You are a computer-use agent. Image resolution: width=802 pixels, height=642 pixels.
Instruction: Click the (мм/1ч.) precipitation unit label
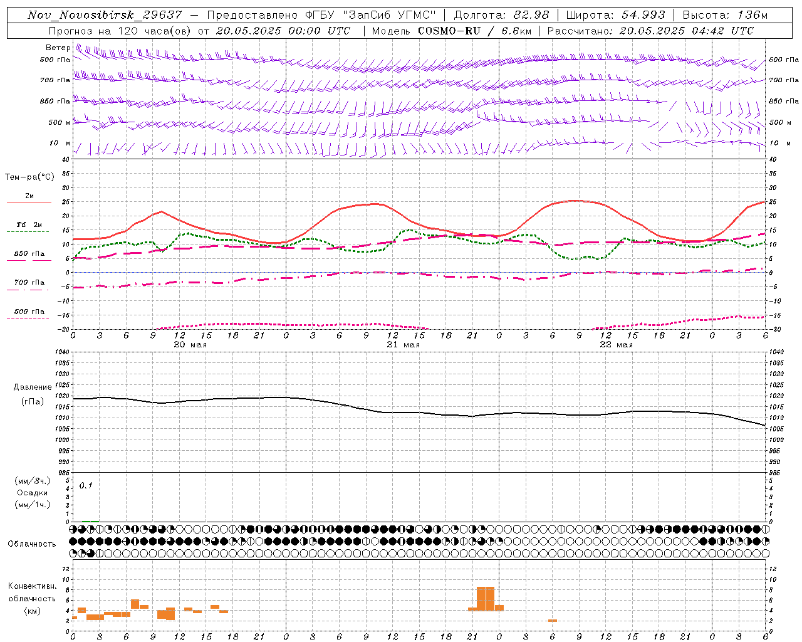coord(33,505)
